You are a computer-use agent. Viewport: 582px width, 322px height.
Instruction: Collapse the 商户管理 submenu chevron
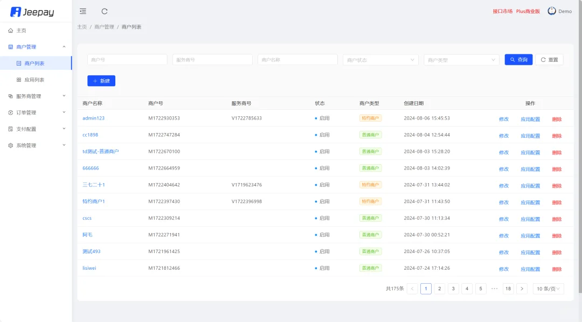[x=64, y=46]
